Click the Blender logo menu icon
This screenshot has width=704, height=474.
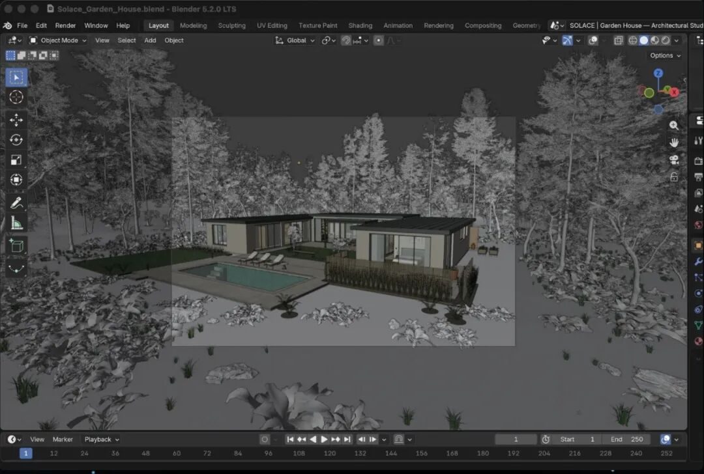pos(7,25)
